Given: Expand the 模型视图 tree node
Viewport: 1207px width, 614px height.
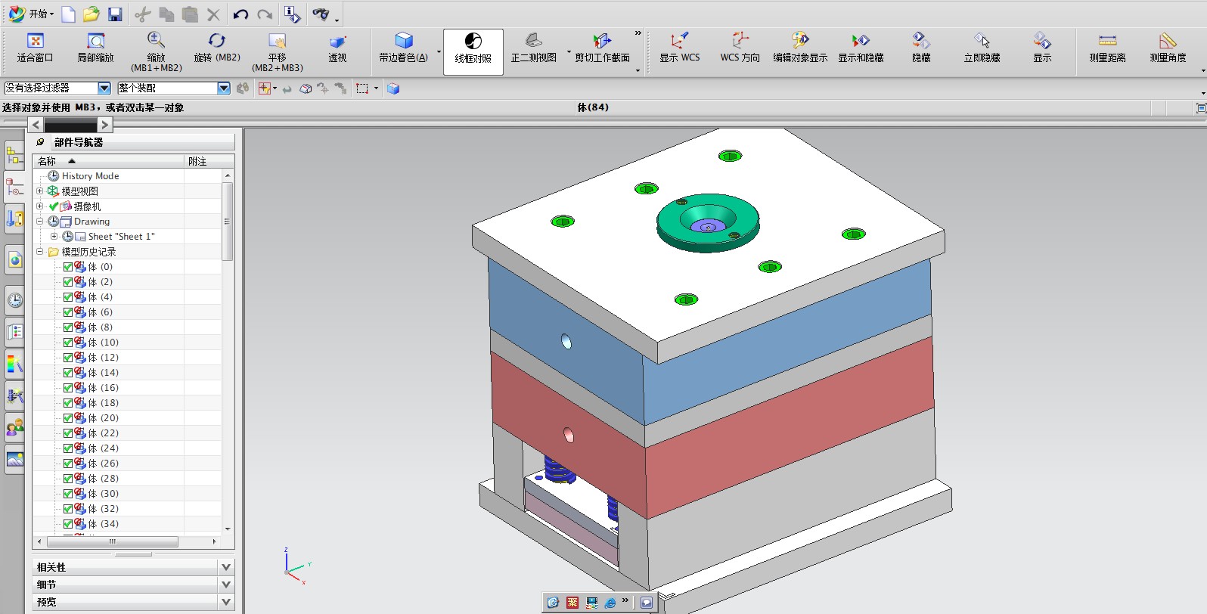Looking at the screenshot, I should (x=40, y=191).
